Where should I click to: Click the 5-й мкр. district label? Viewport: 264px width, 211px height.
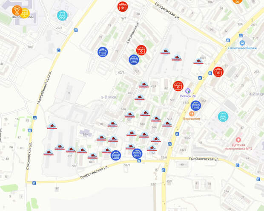tap(108, 98)
